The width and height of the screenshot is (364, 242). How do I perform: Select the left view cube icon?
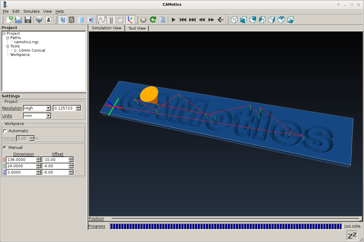(262, 20)
